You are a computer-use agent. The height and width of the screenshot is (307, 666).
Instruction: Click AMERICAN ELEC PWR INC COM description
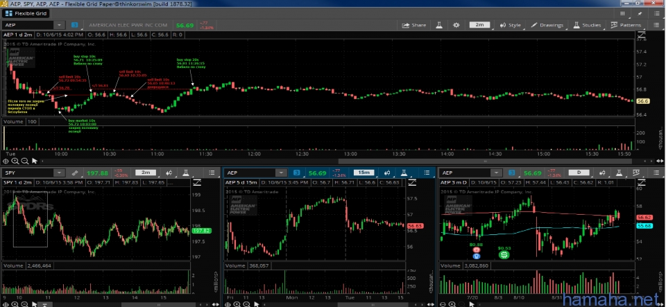[x=128, y=26]
